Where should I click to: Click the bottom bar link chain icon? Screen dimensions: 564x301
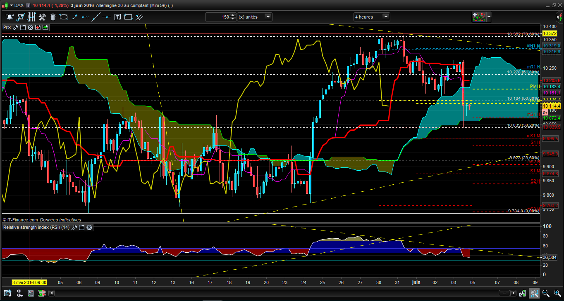19,293
